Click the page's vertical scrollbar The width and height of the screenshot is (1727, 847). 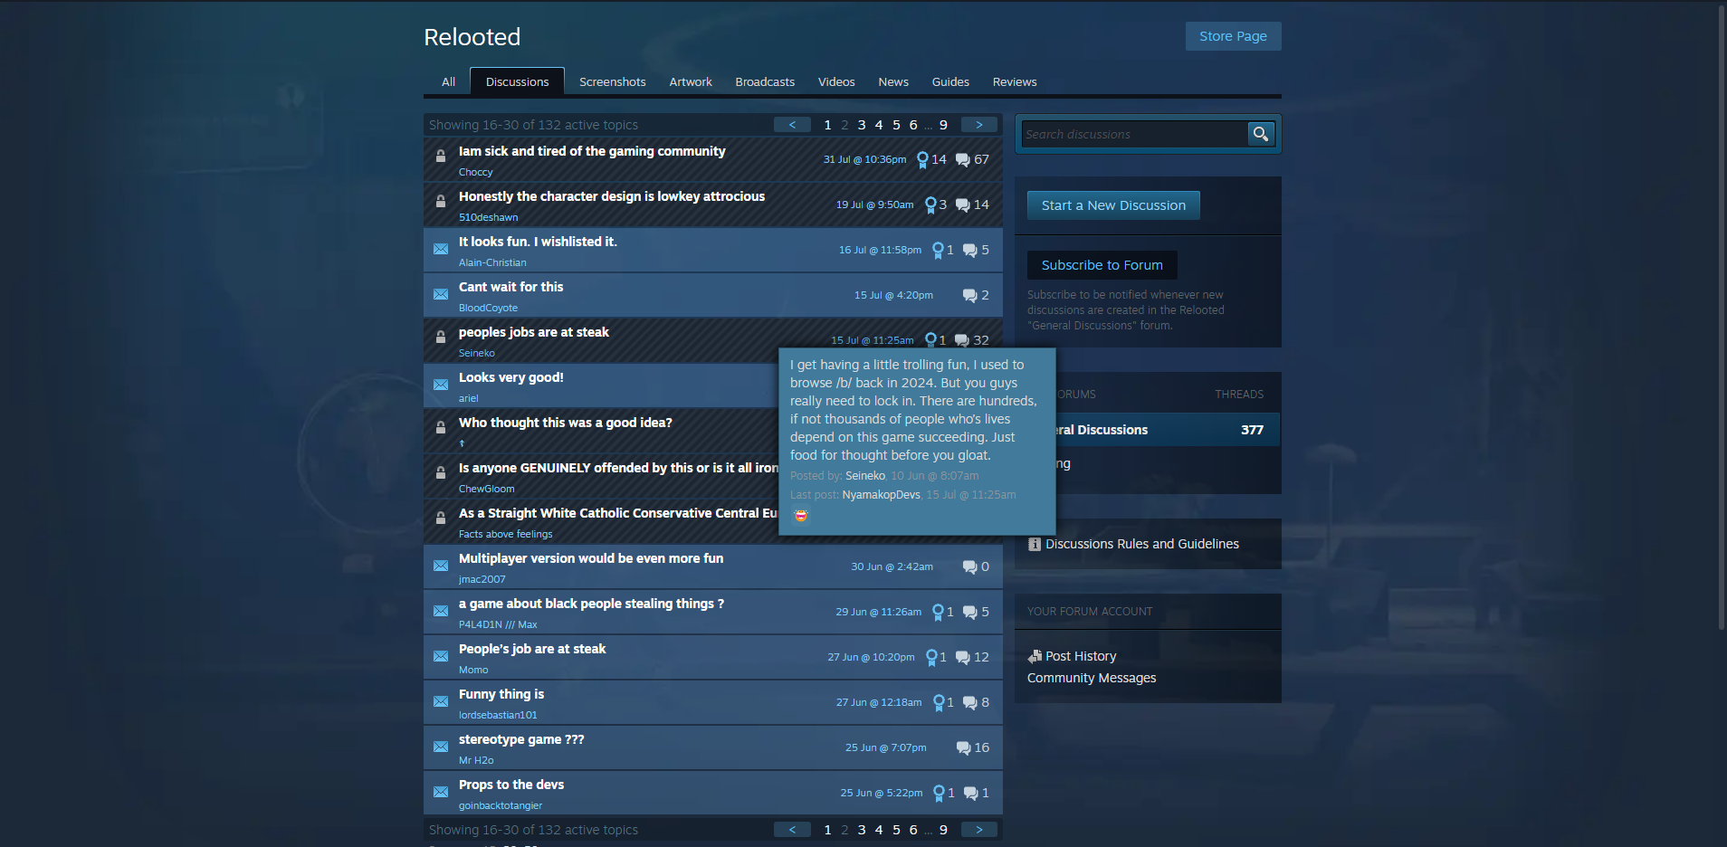tap(1722, 317)
